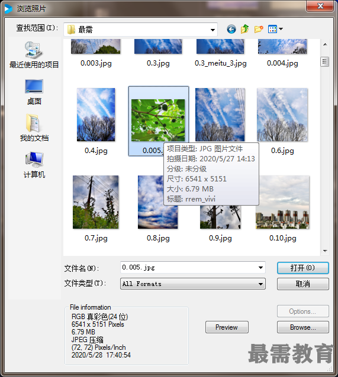Select the 0.003.jpg thumbnail
This screenshot has width=338, height=377.
pyautogui.click(x=96, y=47)
